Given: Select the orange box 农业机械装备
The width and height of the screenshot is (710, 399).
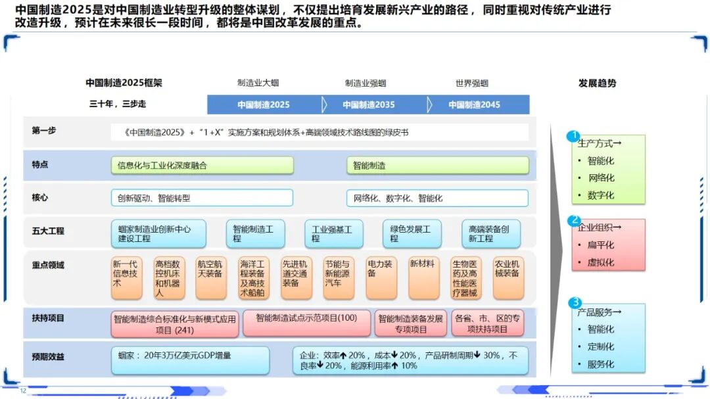Looking at the screenshot, I should [508, 278].
